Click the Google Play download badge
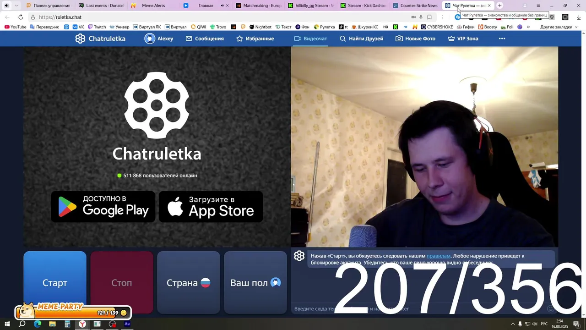The width and height of the screenshot is (586, 330). 103,207
